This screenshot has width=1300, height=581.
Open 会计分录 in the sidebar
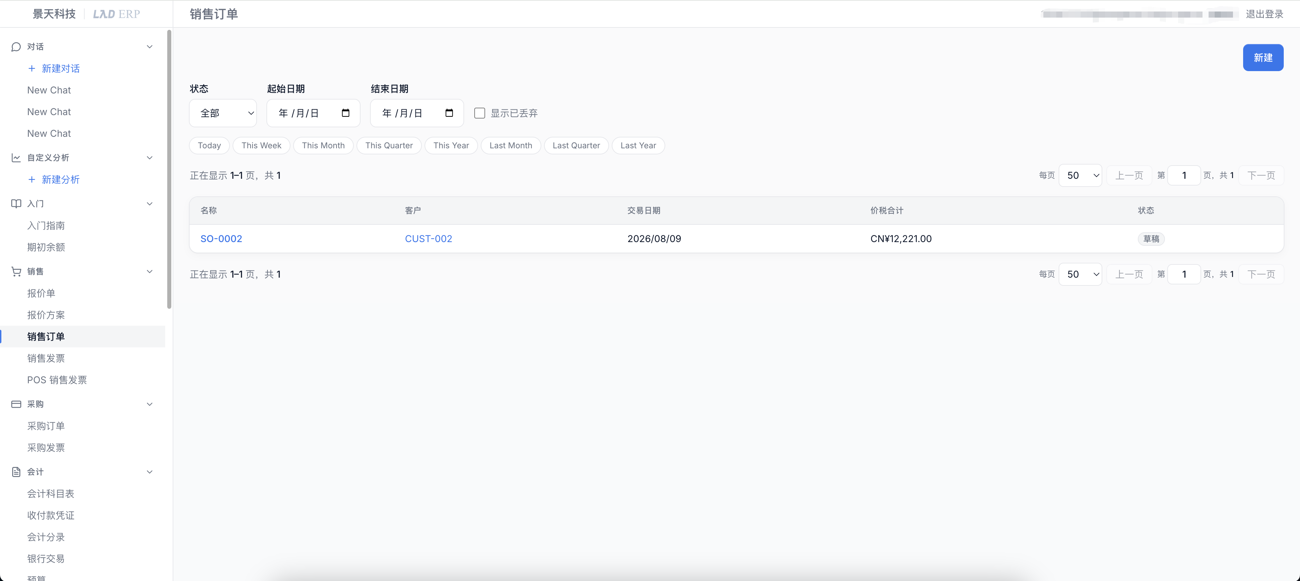tap(46, 537)
